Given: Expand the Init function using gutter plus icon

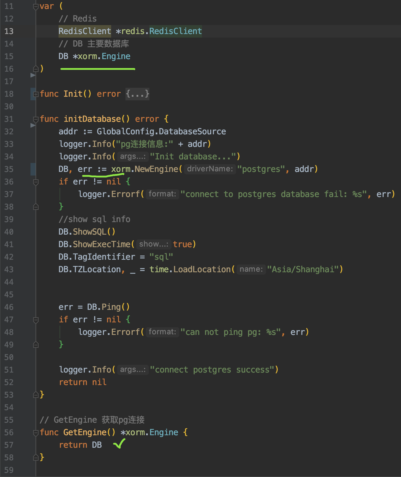Looking at the screenshot, I should point(36,94).
